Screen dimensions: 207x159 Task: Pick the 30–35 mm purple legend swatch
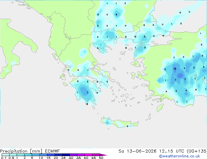(73, 155)
